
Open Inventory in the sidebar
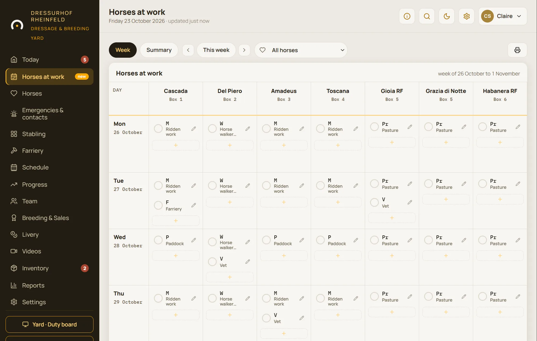49,268
